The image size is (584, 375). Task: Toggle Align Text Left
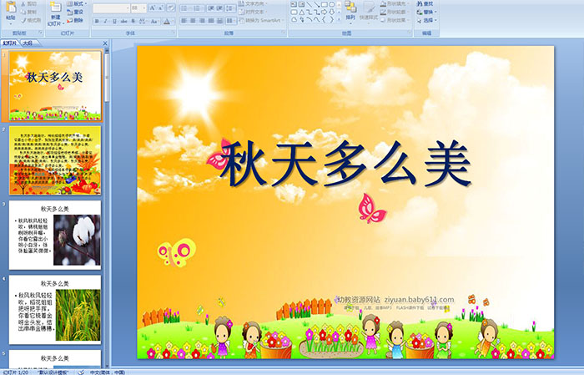coord(184,21)
